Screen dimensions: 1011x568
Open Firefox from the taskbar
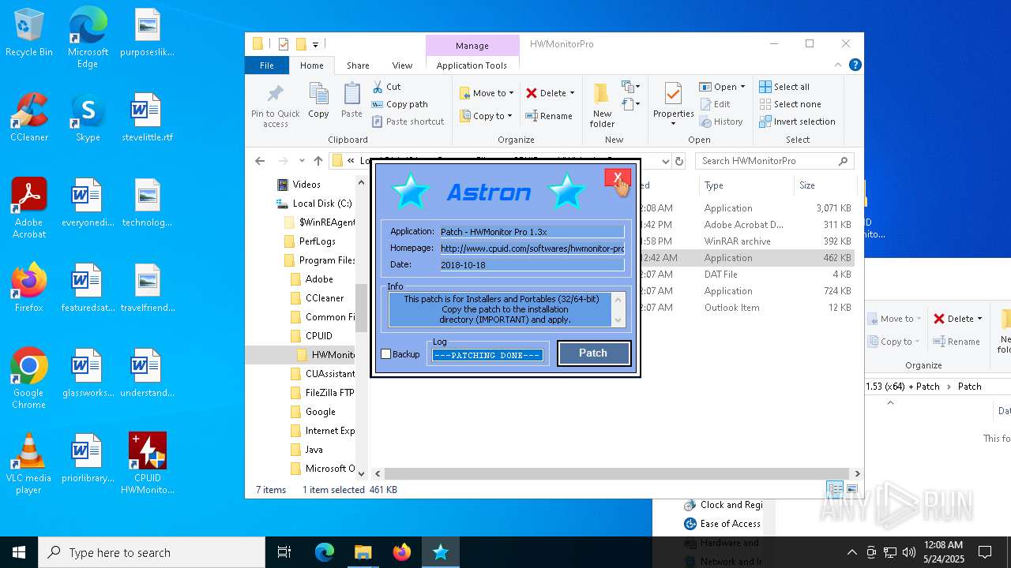[402, 552]
